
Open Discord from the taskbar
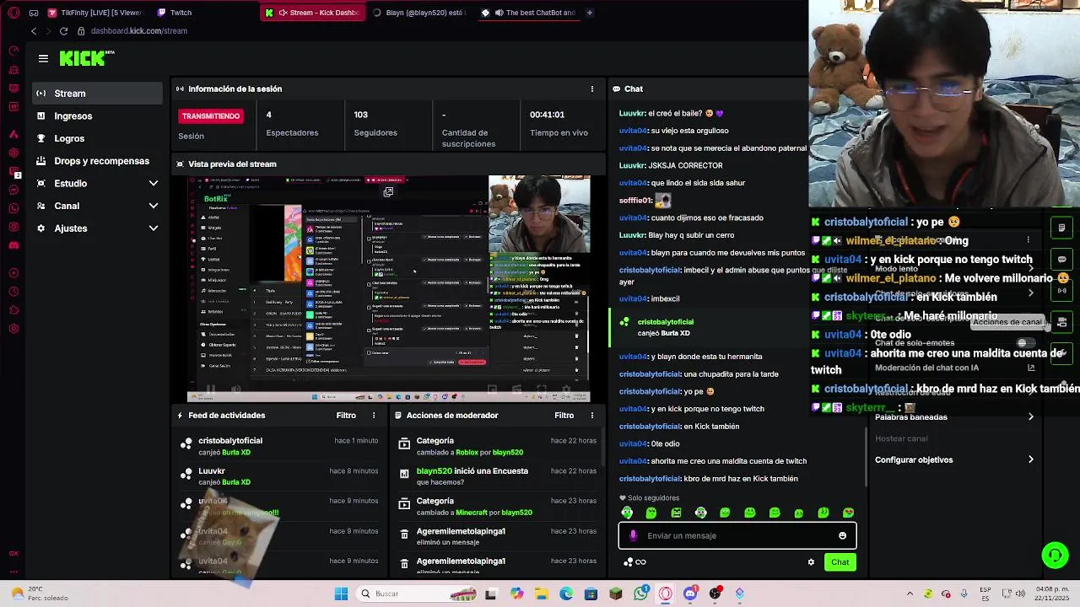(690, 594)
